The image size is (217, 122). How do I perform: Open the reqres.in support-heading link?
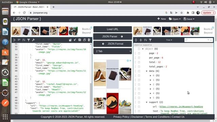(x=181, y=107)
